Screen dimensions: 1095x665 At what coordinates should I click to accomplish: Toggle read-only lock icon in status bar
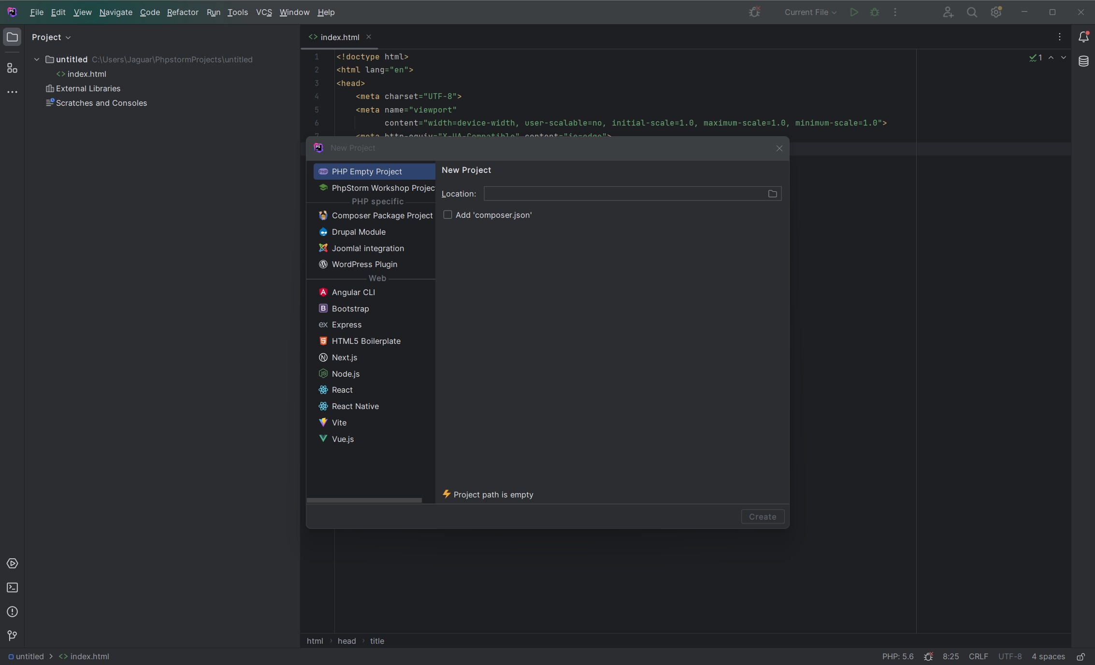point(1081,656)
